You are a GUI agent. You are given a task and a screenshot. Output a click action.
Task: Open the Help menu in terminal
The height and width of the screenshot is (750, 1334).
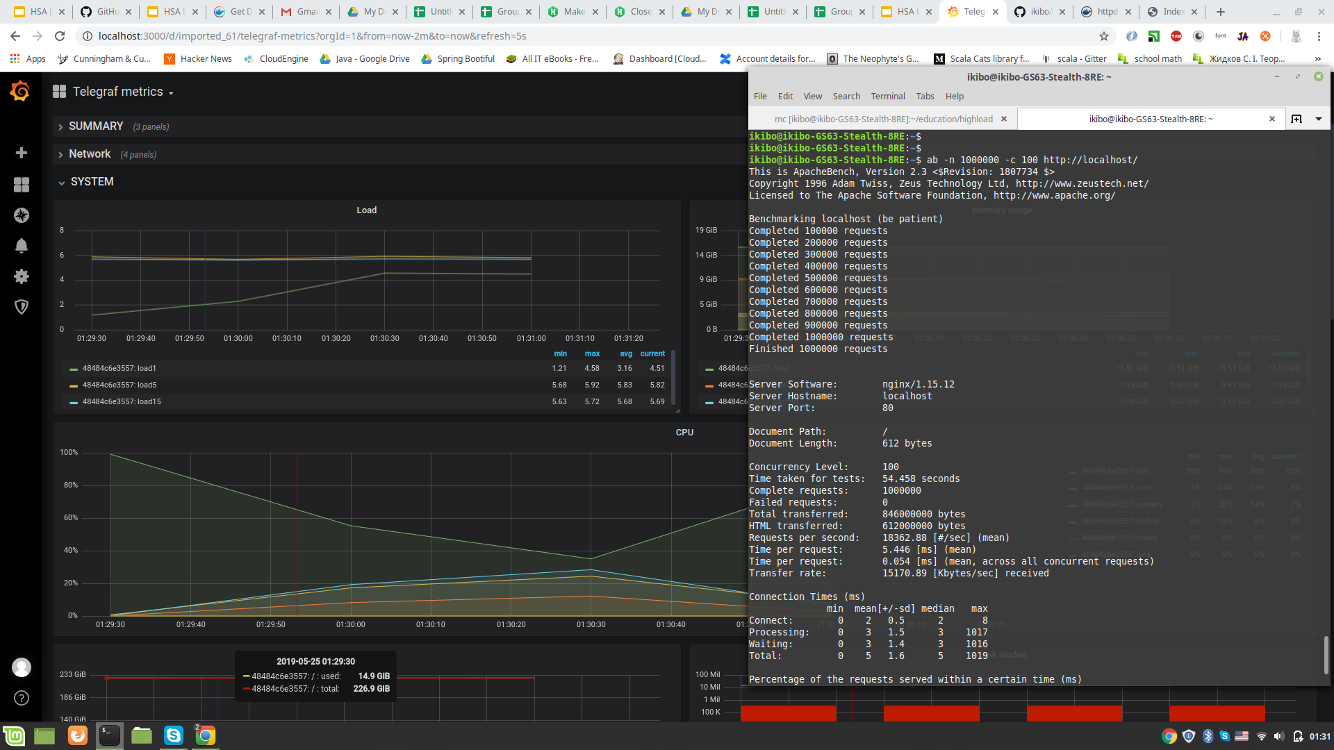pyautogui.click(x=955, y=97)
